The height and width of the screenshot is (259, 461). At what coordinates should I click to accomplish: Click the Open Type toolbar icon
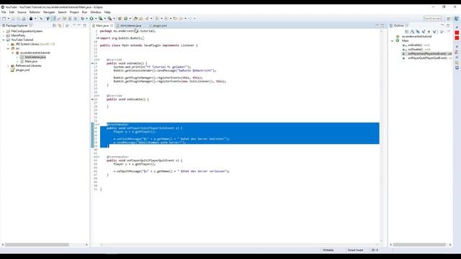135,19
